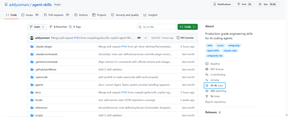
Task: Click the claude-code topic tag
Action: pos(230,51)
